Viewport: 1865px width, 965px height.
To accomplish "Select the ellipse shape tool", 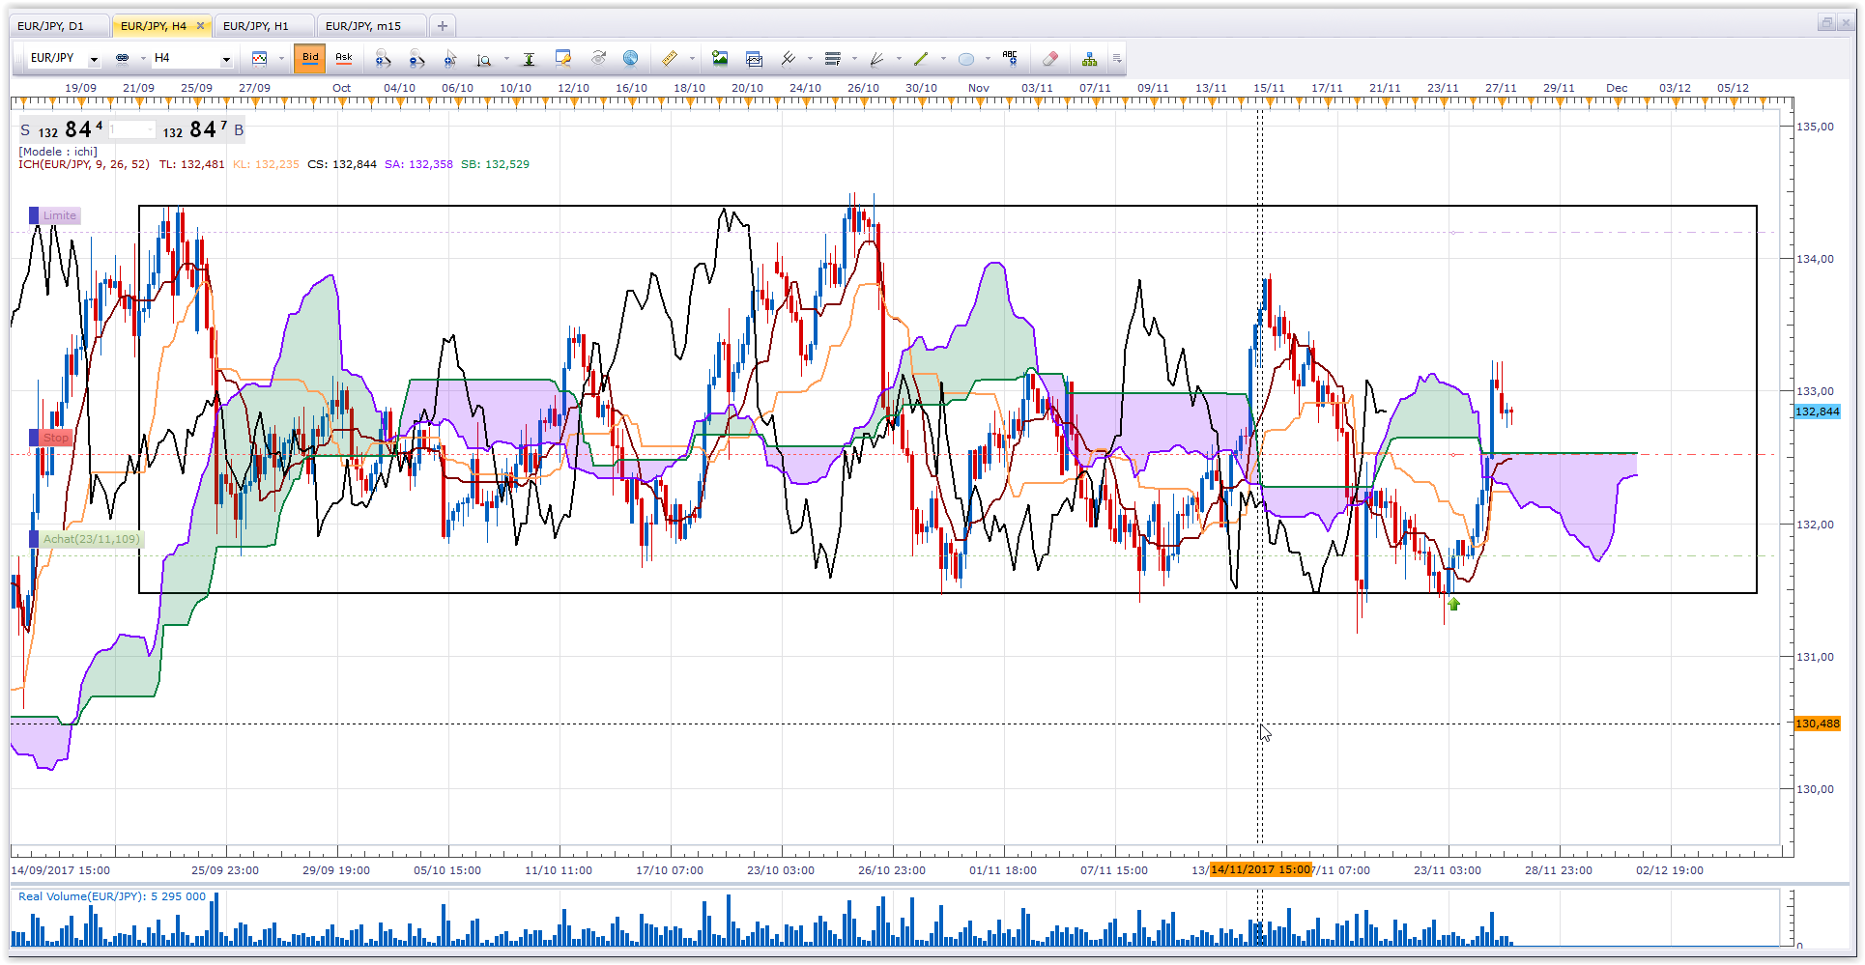I will point(965,59).
